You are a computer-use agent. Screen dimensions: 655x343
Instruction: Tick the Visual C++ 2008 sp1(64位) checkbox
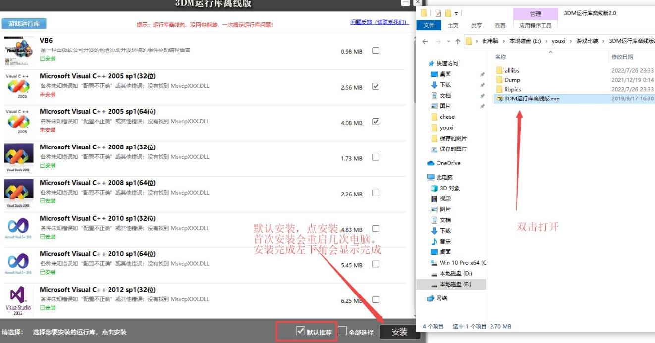click(x=376, y=193)
